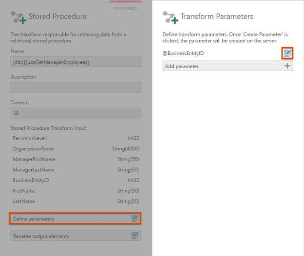Open the more help link
304x256 pixels.
click(x=125, y=8)
